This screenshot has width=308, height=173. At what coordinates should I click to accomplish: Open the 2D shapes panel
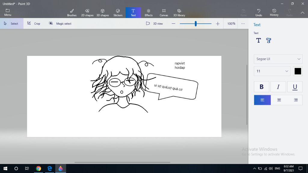point(87,13)
